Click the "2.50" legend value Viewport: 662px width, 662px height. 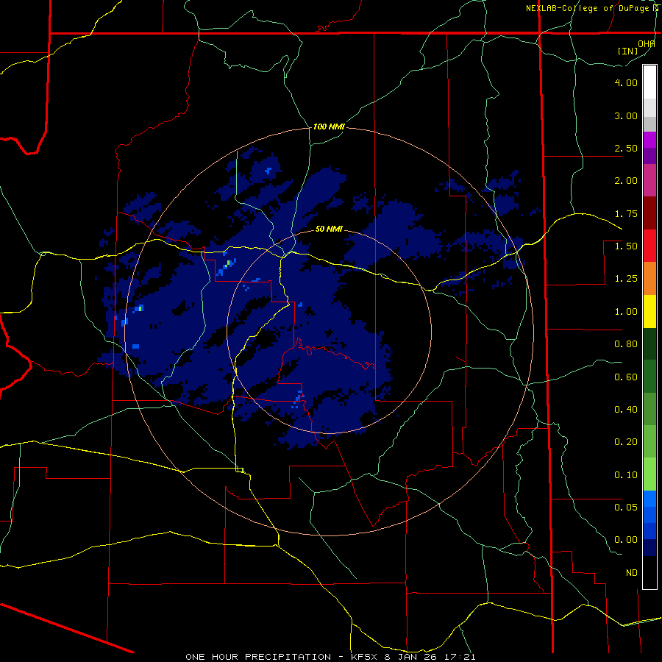pos(626,148)
